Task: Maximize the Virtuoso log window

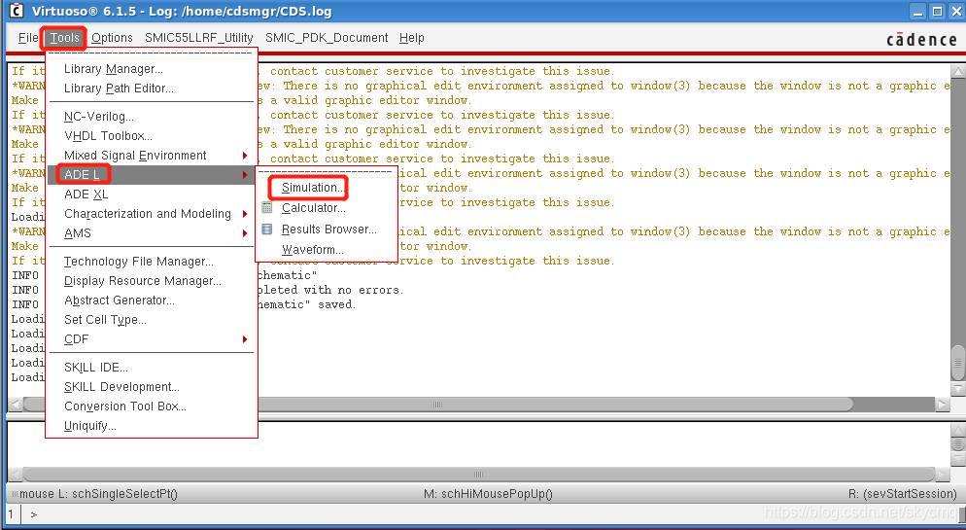Action: pos(937,11)
